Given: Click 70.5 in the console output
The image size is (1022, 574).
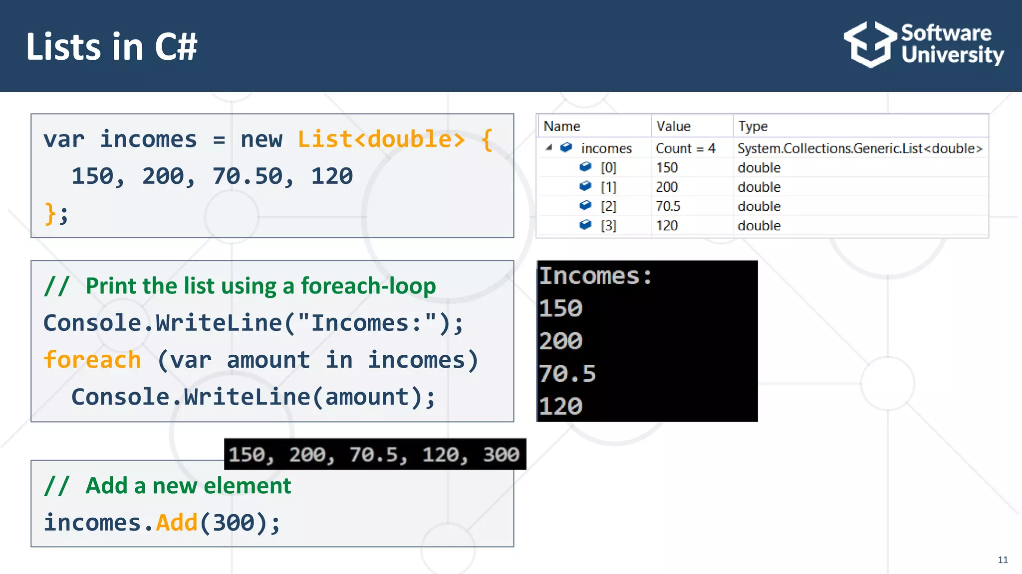Looking at the screenshot, I should click(567, 374).
